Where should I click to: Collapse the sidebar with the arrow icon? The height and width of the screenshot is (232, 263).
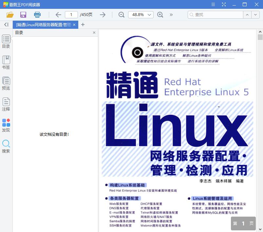point(6,25)
